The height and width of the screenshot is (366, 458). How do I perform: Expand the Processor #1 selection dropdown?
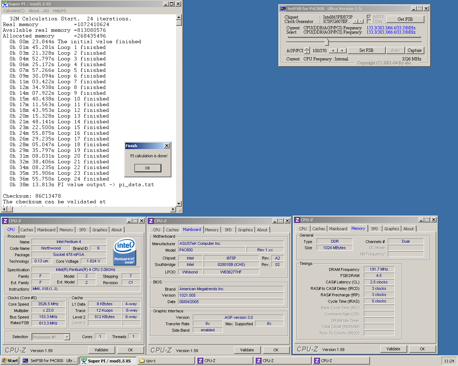[x=67, y=337]
